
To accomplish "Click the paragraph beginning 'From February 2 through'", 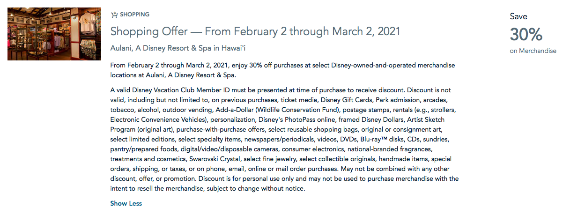I will click(283, 69).
